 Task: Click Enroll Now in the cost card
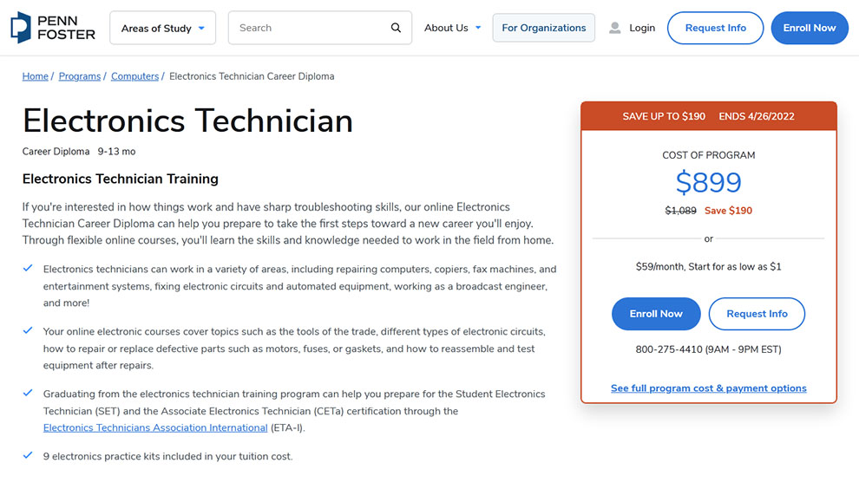pos(656,314)
